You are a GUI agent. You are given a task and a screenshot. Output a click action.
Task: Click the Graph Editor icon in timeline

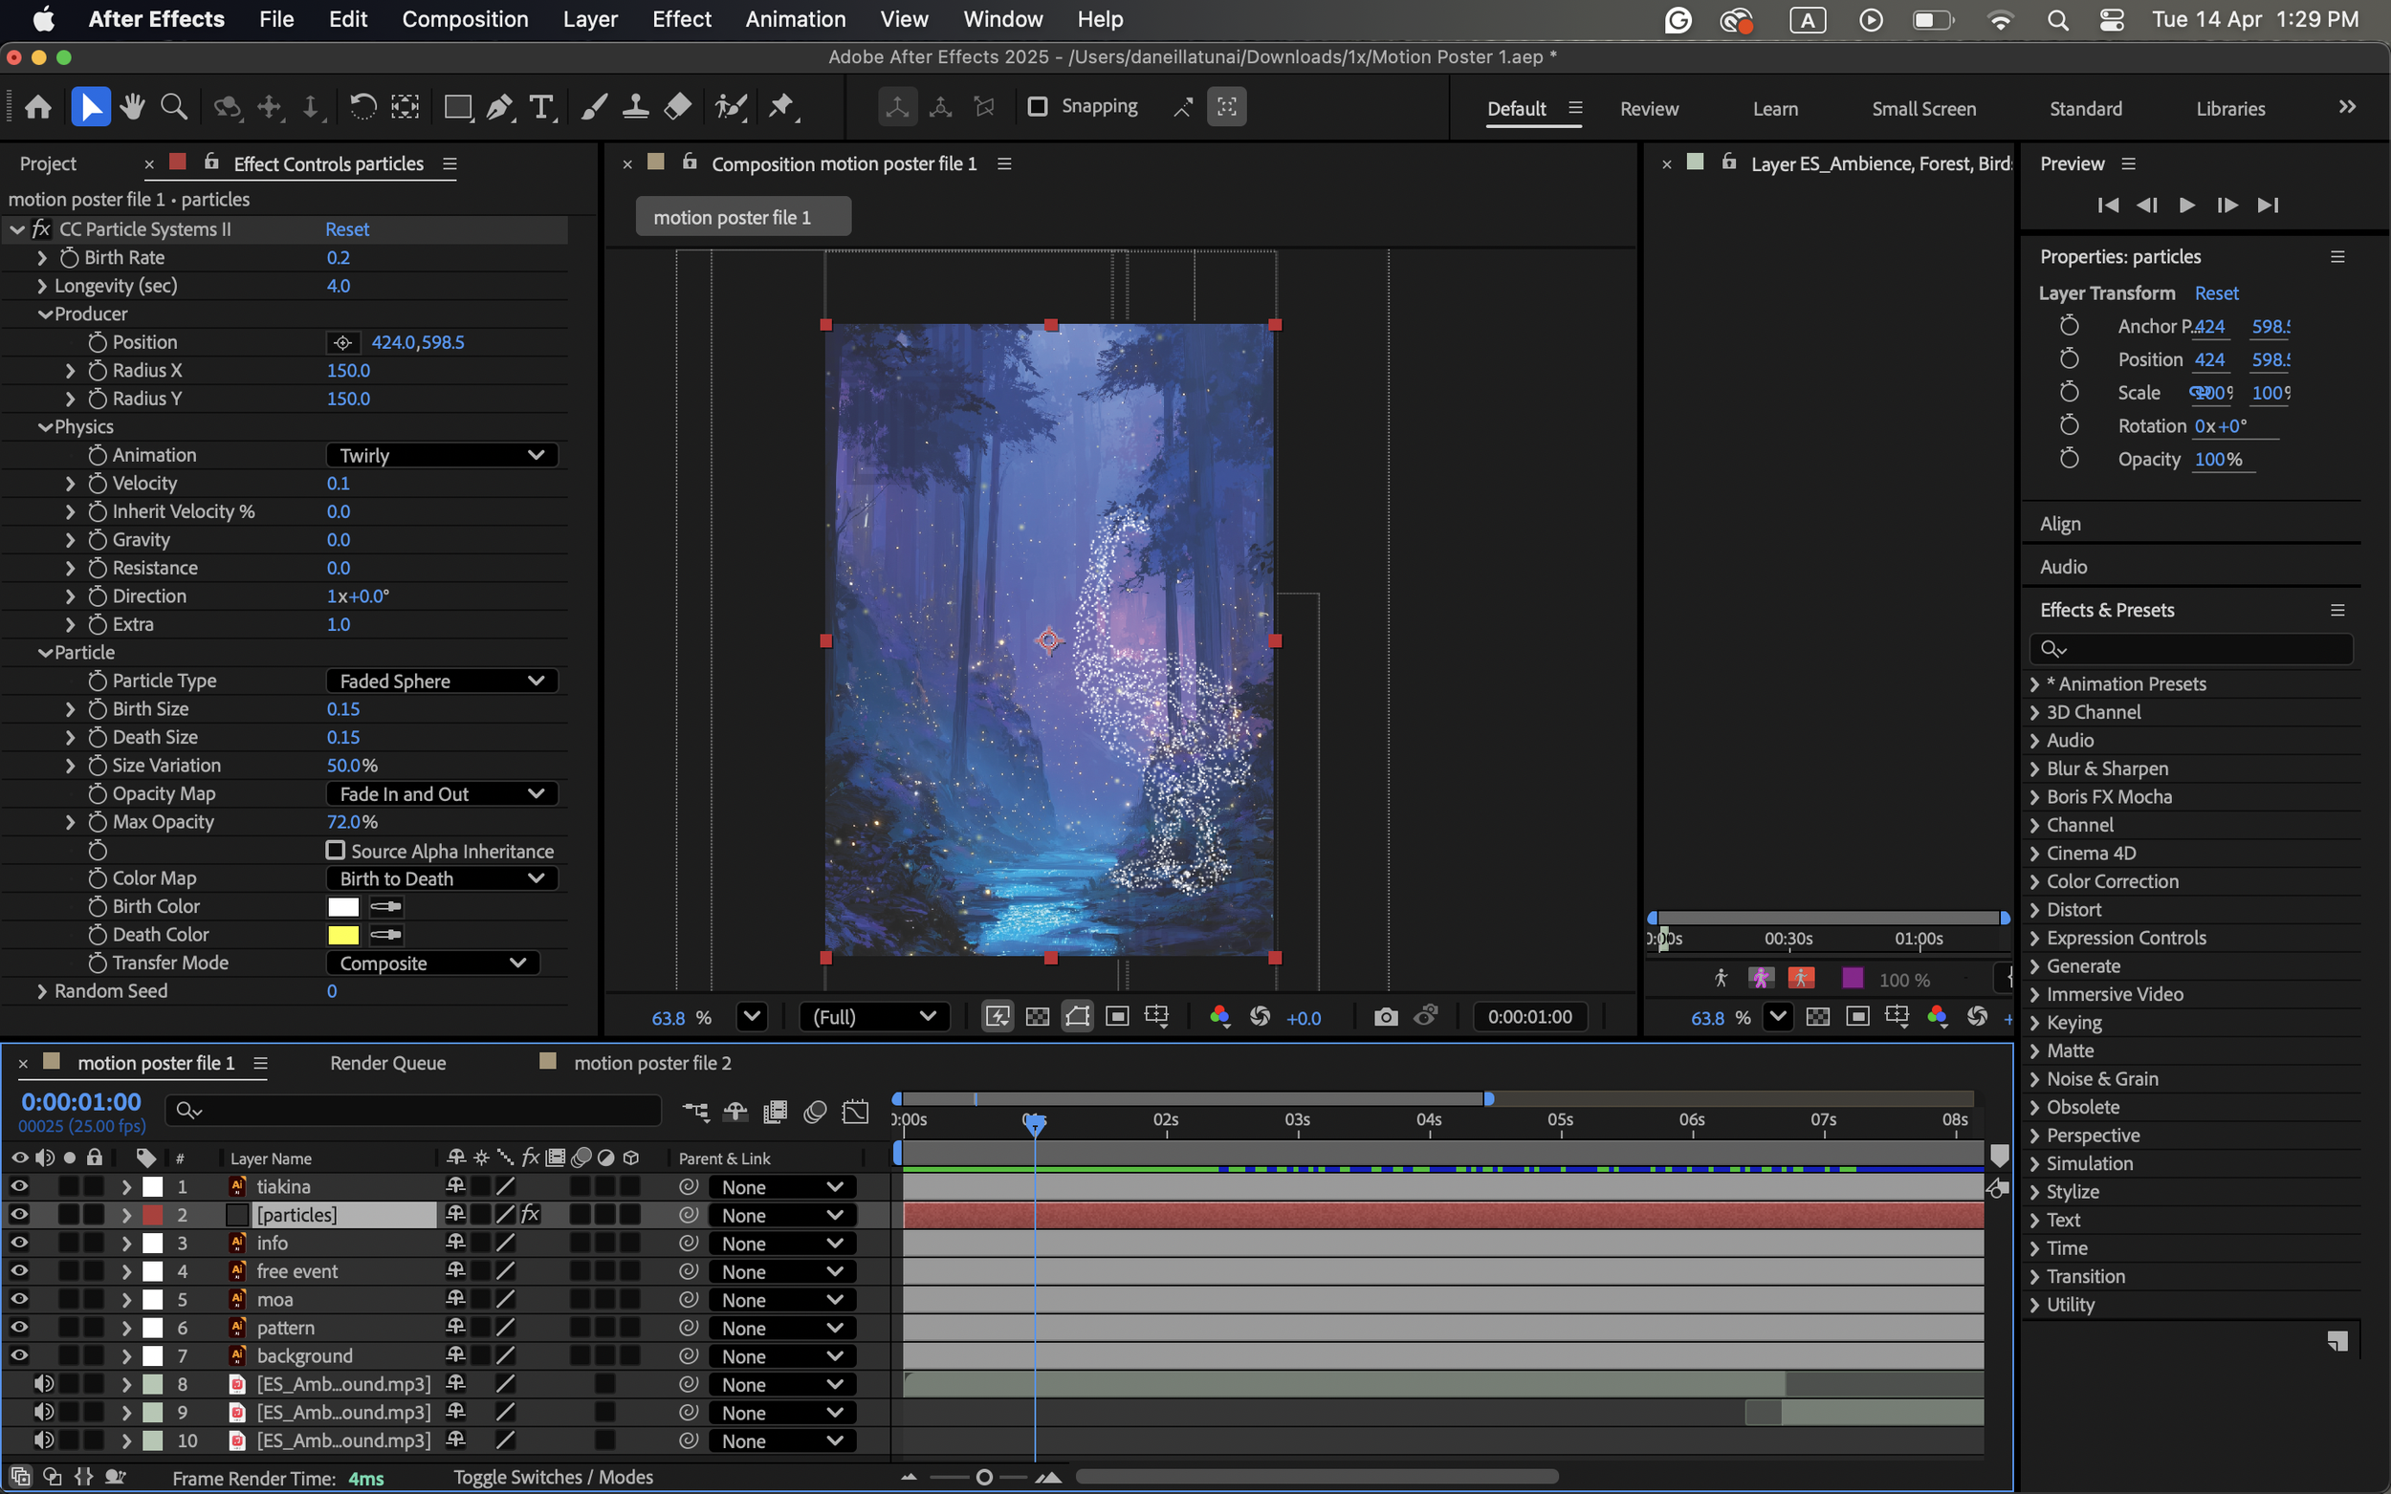pyautogui.click(x=855, y=1112)
